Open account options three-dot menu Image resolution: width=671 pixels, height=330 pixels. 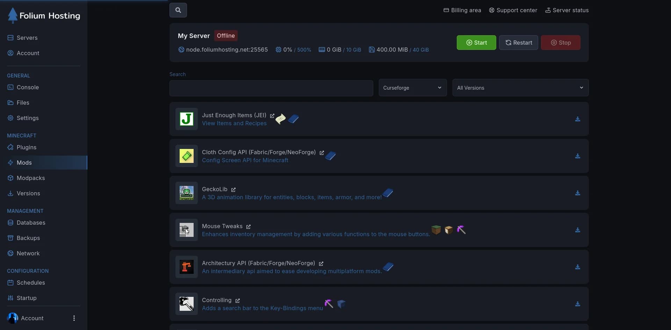pyautogui.click(x=74, y=318)
